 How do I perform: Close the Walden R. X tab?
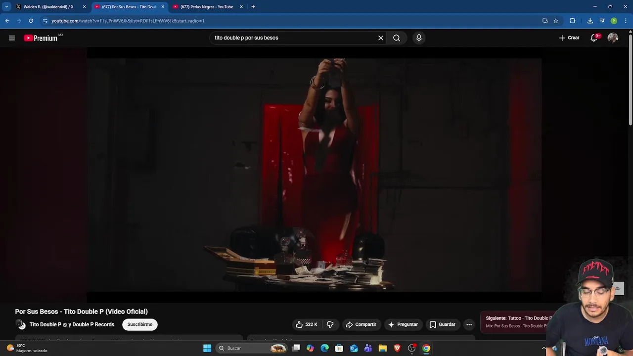click(84, 7)
